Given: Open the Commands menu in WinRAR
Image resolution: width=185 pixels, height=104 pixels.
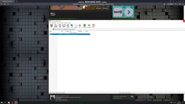Looking at the screenshot, I should (x=54, y=23).
